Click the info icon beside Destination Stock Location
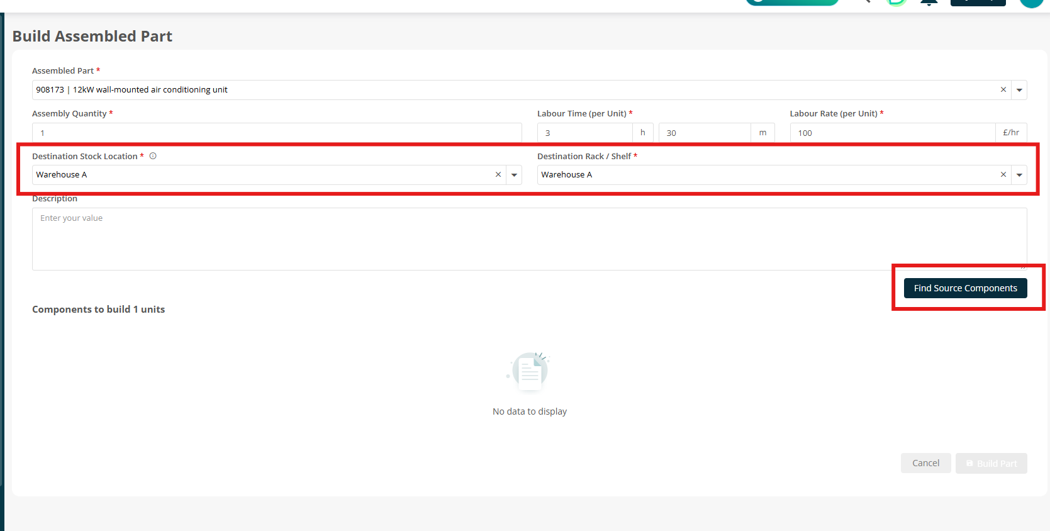Screen dimensions: 1050x531 pyautogui.click(x=153, y=156)
